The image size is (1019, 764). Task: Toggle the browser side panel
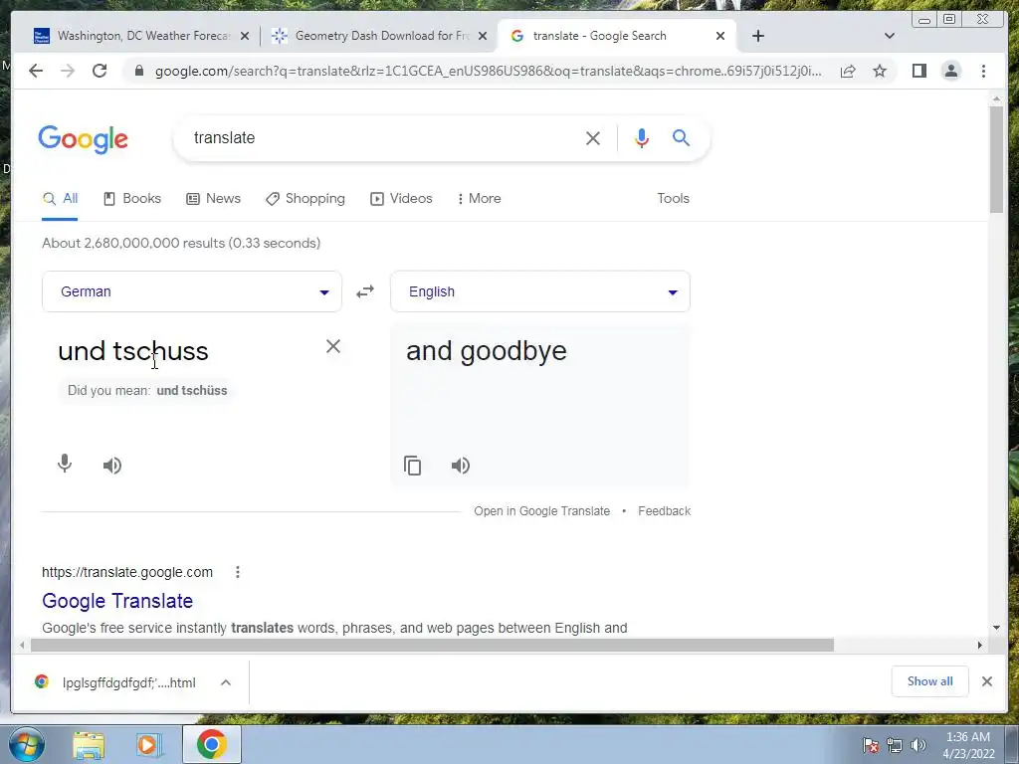918,71
